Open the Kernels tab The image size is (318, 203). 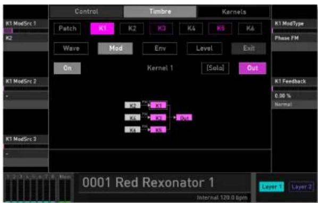tap(234, 12)
